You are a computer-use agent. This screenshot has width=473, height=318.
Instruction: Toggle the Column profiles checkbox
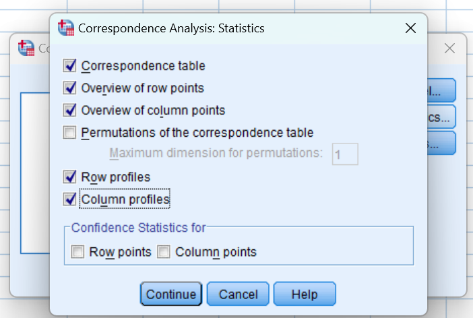69,199
